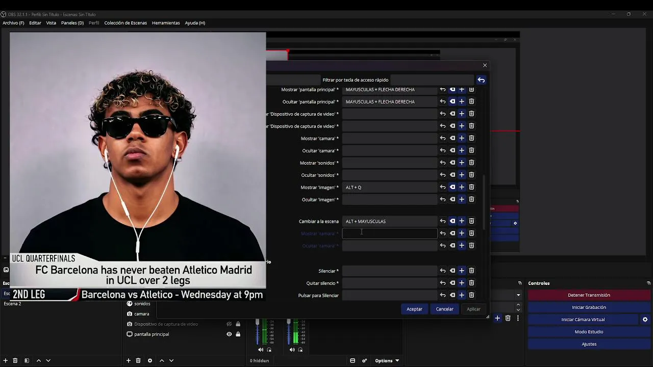Mute the first audio mixer channel
The height and width of the screenshot is (367, 653).
[x=261, y=350]
